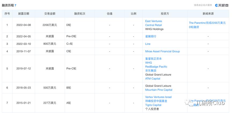
Task: Open Mirae Asset Financial Group link
Action: (162, 51)
